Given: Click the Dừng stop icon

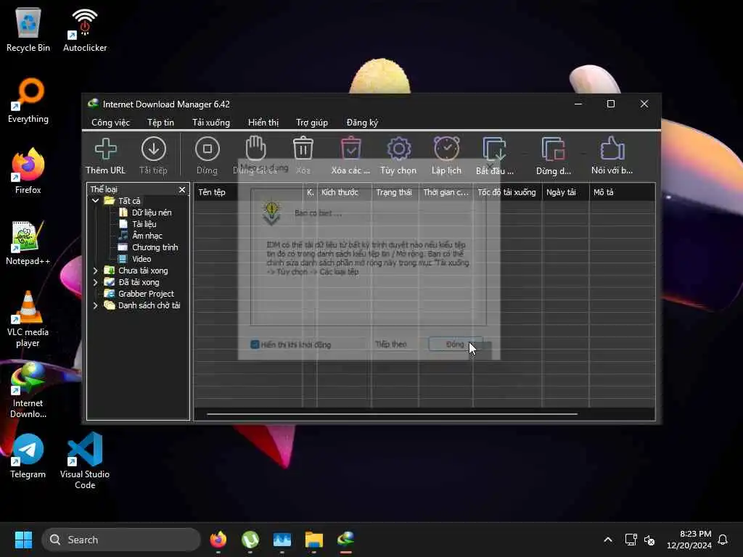Looking at the screenshot, I should coord(207,149).
